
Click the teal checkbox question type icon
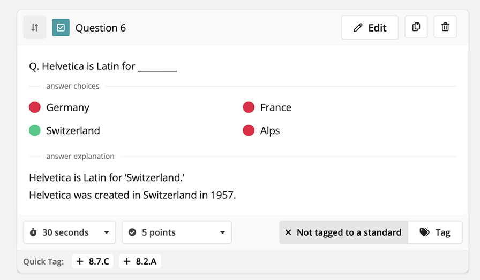[x=61, y=27]
